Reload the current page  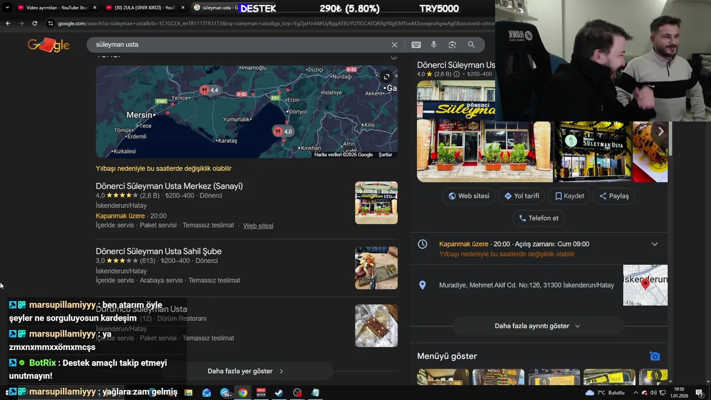tap(34, 23)
